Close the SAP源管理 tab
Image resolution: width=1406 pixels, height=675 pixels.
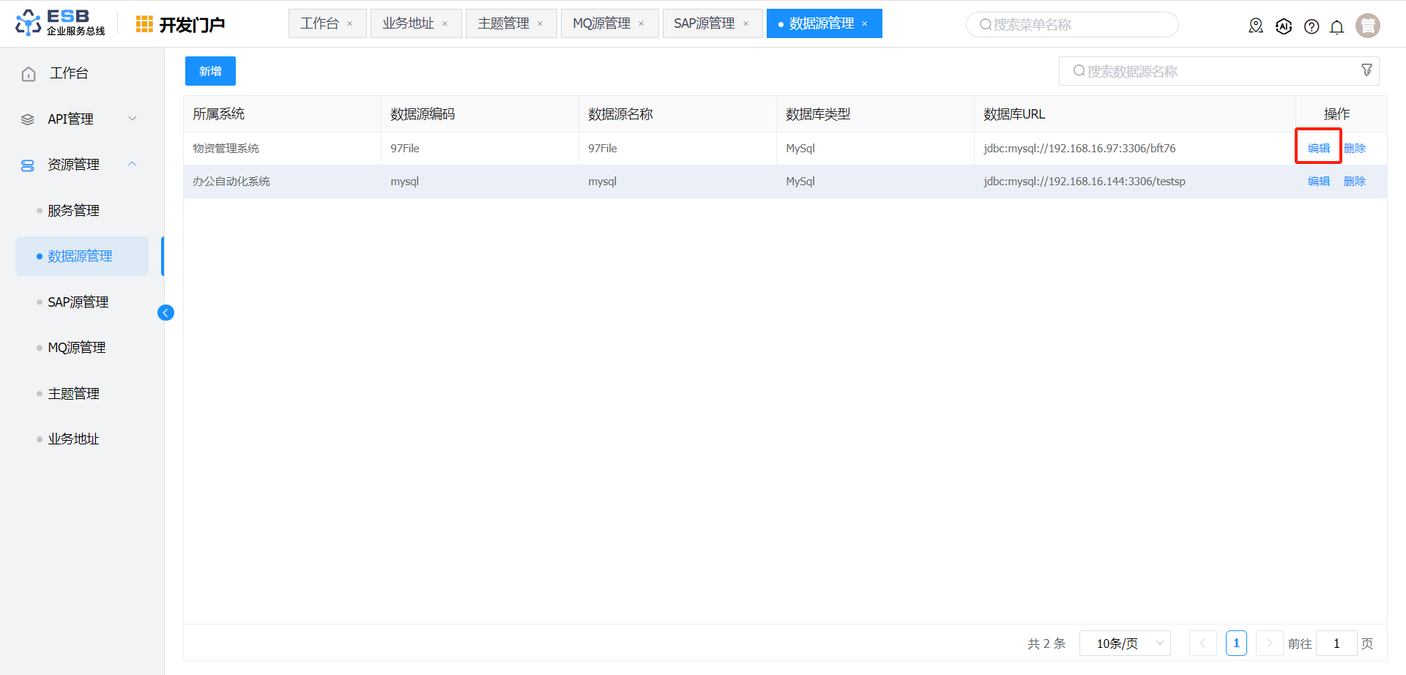(745, 24)
